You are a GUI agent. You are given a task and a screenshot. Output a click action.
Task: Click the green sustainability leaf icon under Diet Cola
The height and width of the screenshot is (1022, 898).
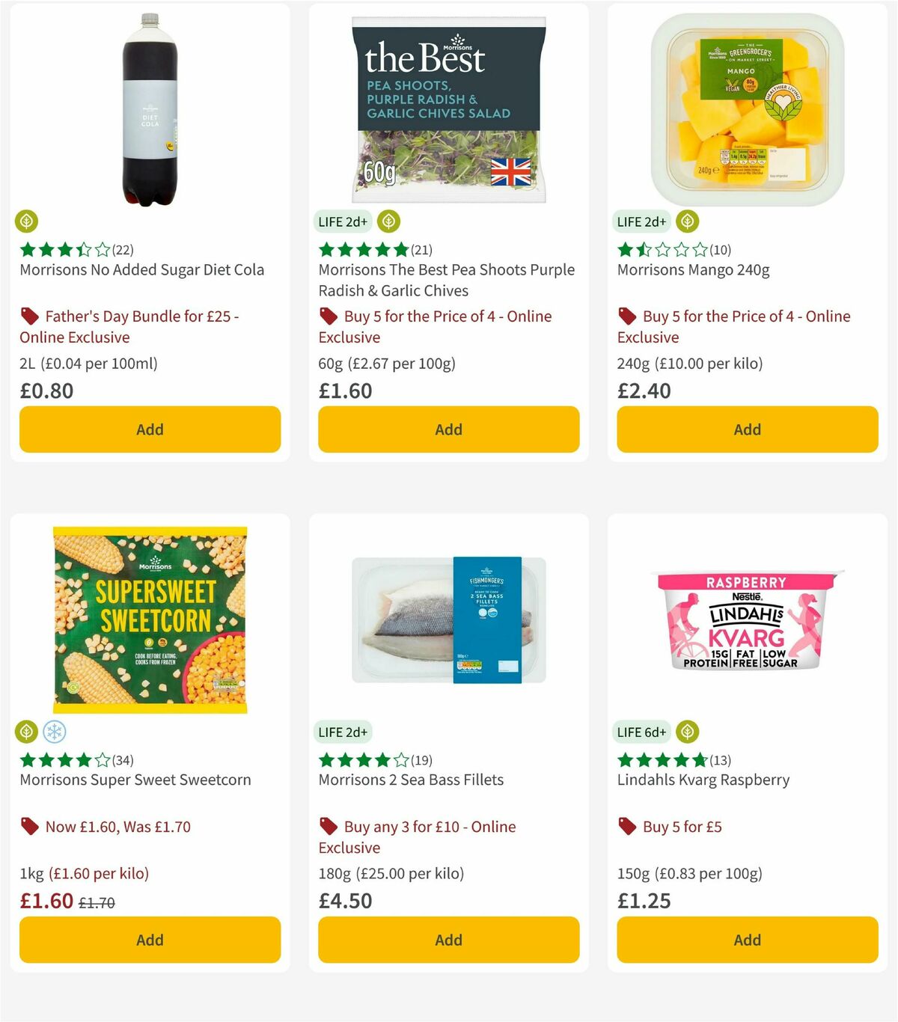pyautogui.click(x=26, y=221)
